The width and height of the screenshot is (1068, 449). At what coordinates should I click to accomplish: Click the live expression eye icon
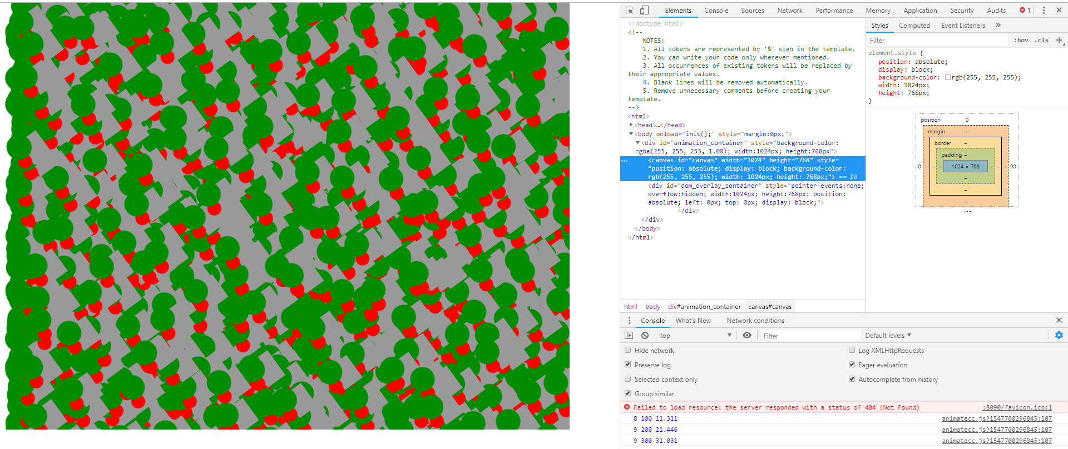747,335
